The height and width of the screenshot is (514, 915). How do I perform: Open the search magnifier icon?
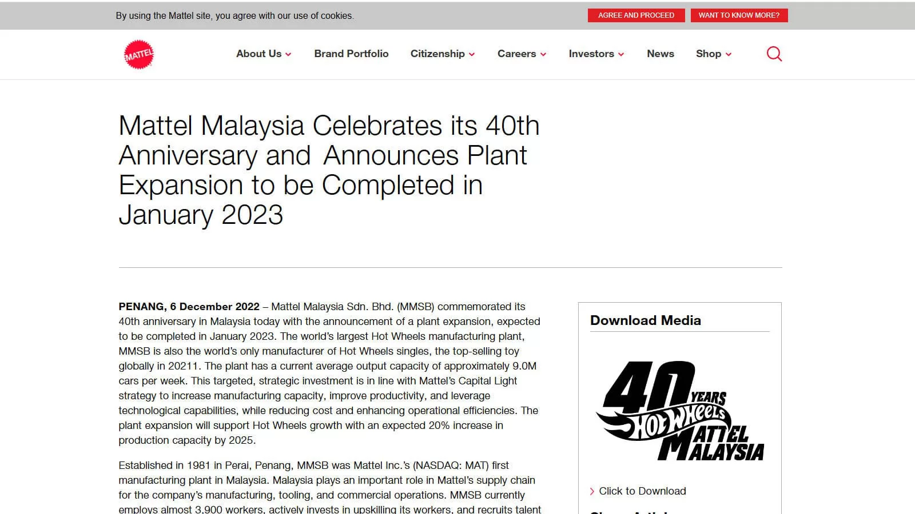pyautogui.click(x=774, y=54)
